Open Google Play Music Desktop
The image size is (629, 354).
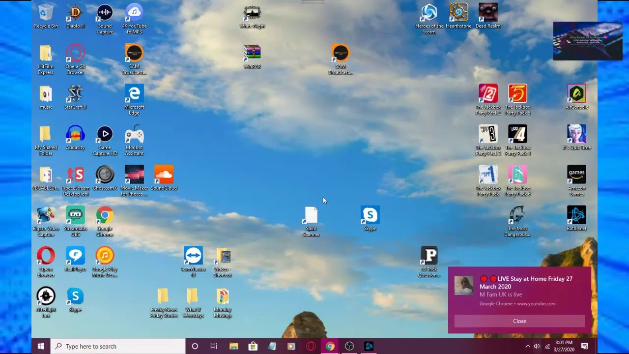point(105,263)
